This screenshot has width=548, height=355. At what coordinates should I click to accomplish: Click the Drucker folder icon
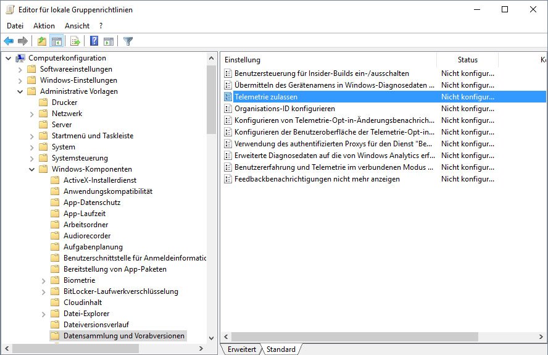pyautogui.click(x=43, y=102)
